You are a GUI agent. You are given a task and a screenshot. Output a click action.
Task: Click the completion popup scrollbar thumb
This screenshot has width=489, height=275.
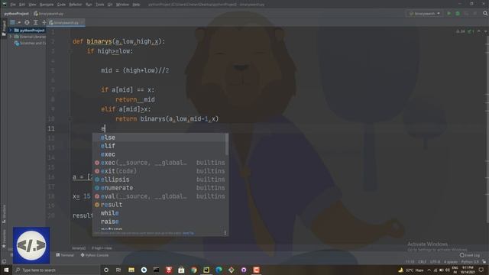tap(227, 144)
